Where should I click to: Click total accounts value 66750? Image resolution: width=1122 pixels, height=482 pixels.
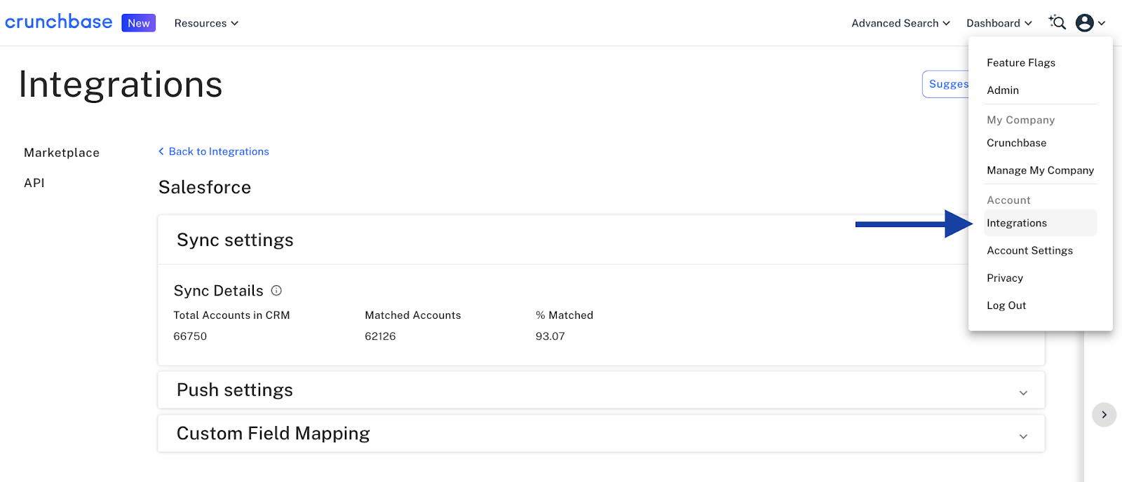(190, 336)
